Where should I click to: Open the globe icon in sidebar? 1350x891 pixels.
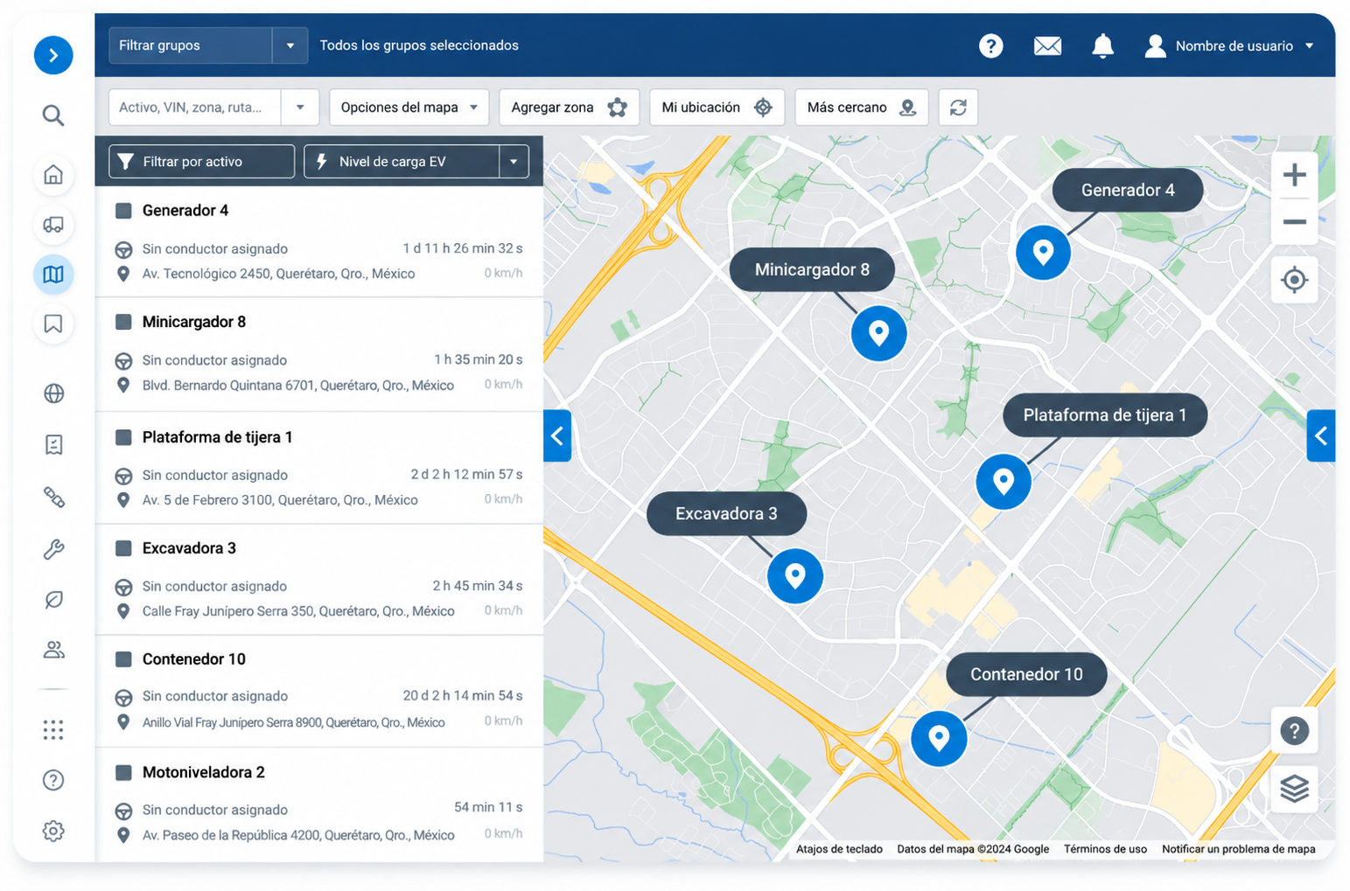click(53, 393)
